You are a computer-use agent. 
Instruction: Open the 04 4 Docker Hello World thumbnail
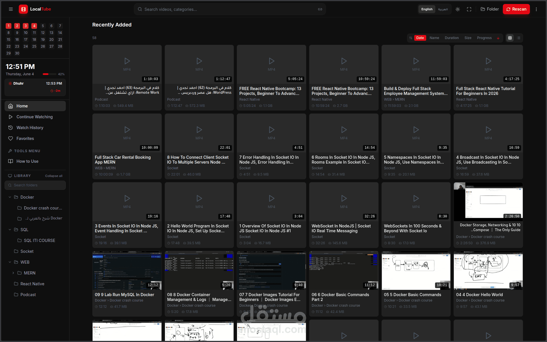pyautogui.click(x=488, y=271)
